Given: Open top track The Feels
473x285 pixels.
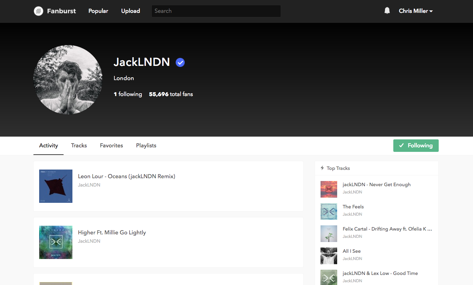Looking at the screenshot, I should point(353,207).
